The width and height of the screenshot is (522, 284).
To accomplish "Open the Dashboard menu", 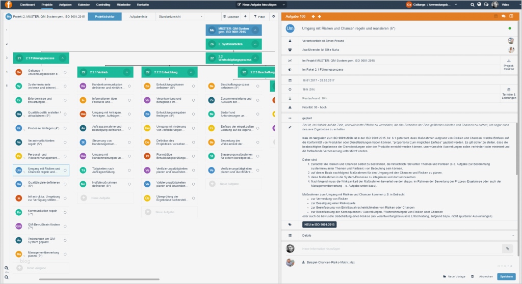I will click(x=28, y=5).
